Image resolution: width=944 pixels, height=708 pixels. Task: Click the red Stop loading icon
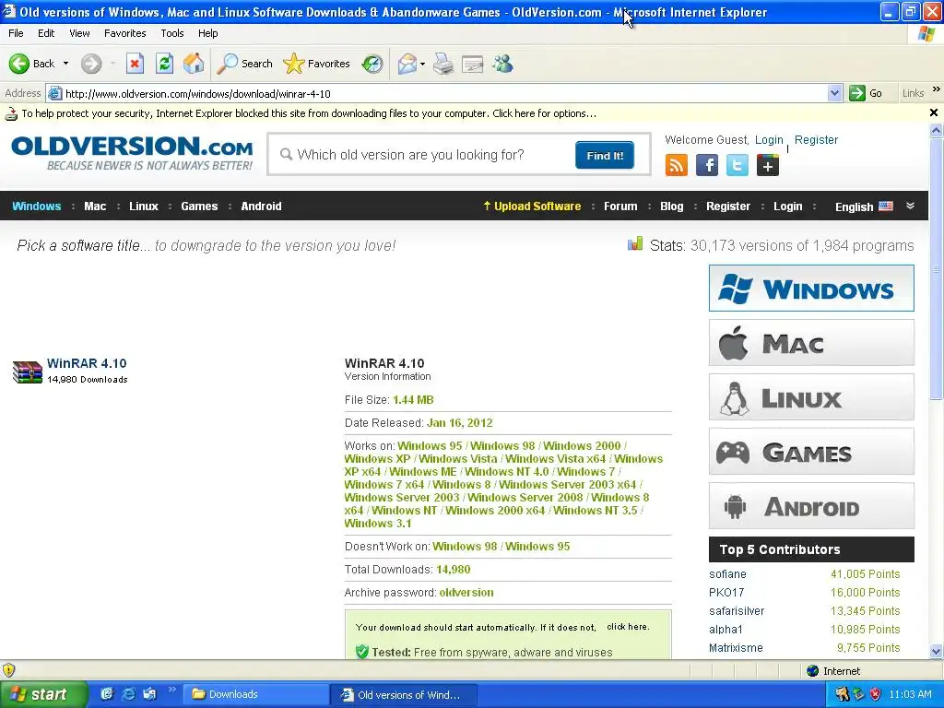point(135,64)
